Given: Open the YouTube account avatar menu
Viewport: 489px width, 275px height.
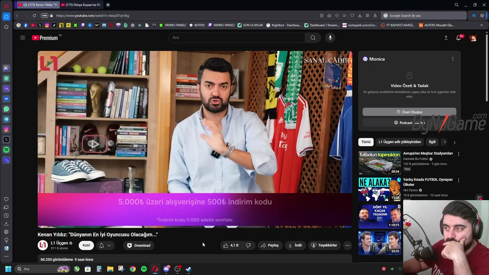Looking at the screenshot, I should (473, 37).
